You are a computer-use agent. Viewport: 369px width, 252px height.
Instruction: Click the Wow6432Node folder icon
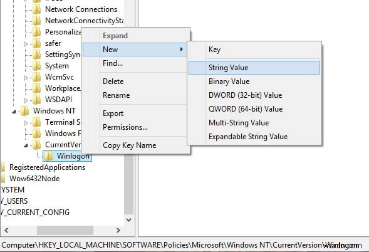[3, 179]
